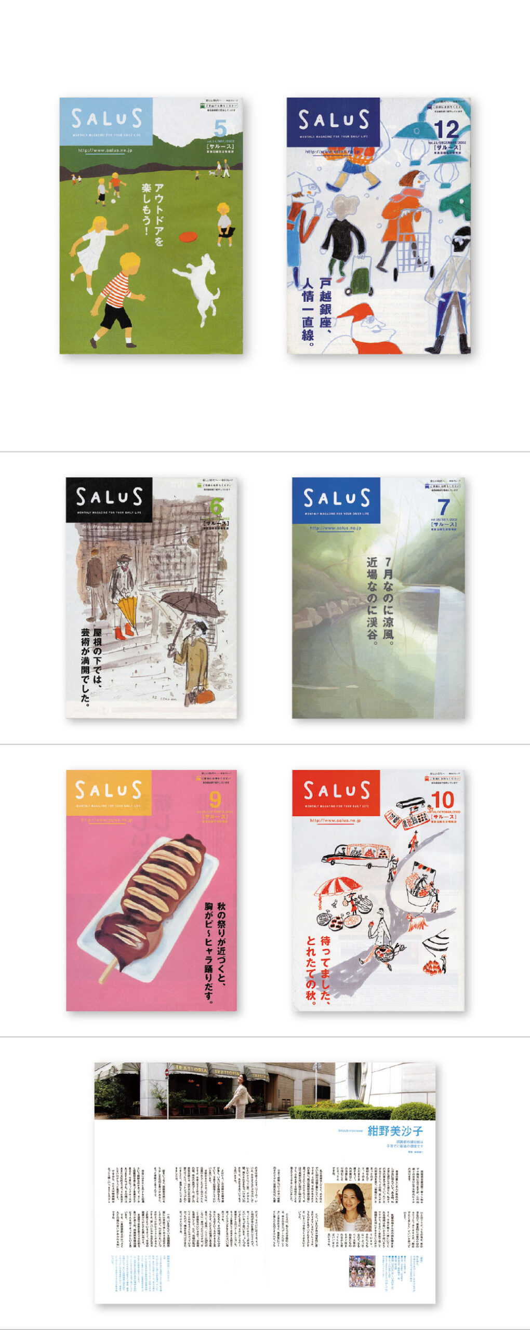This screenshot has height=1330, width=530.
Task: Click the blue SALUS logo on July cover
Action: (336, 500)
